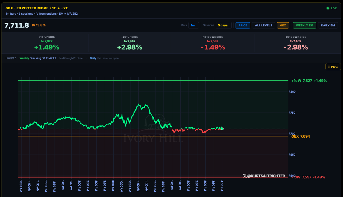
Task: Click the -1σ Downside -1.49% card
Action: [213, 43]
